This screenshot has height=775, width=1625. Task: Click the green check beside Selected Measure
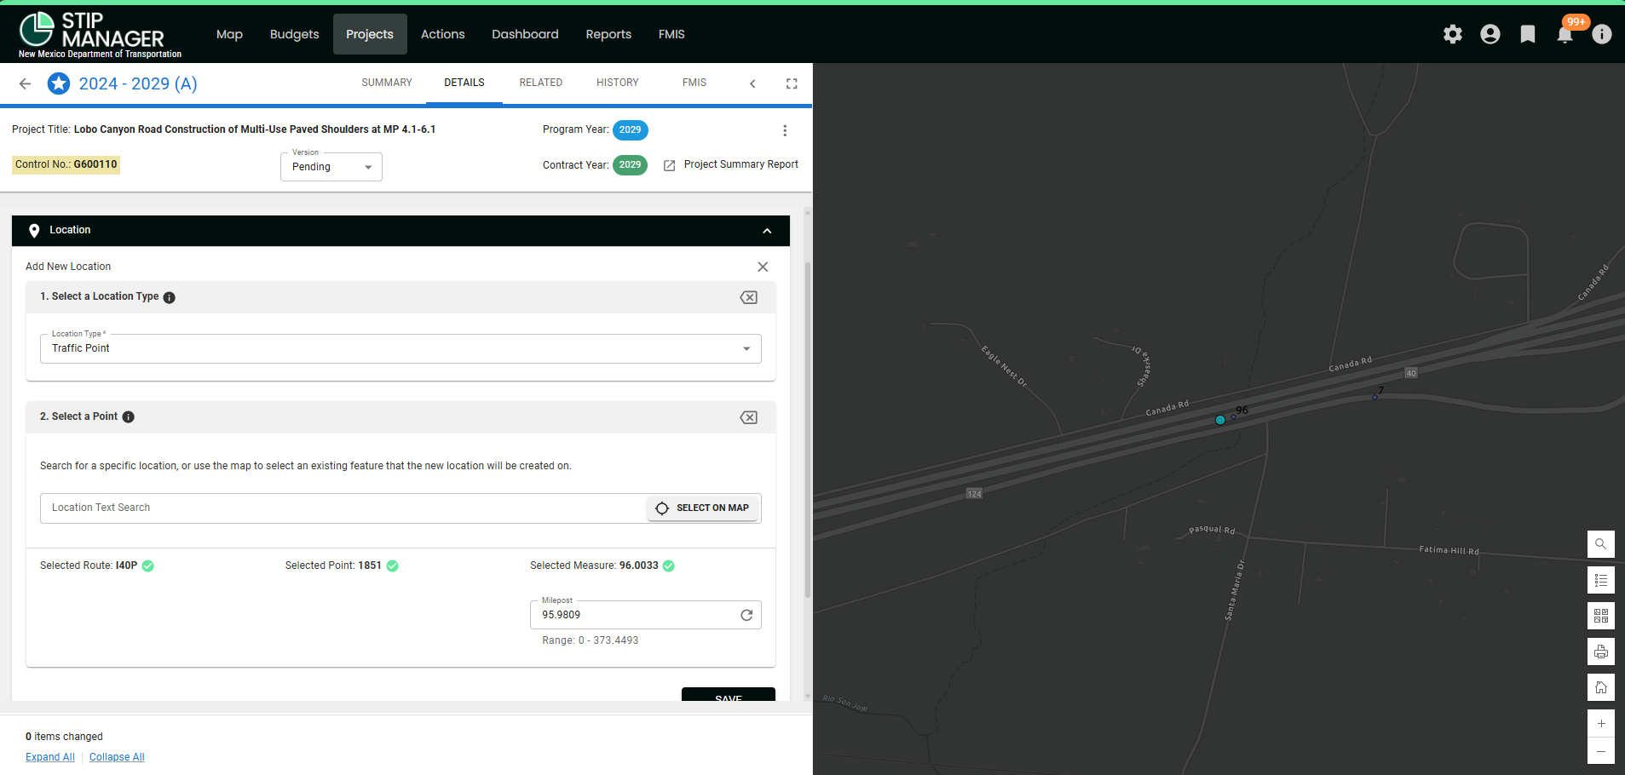(x=669, y=565)
